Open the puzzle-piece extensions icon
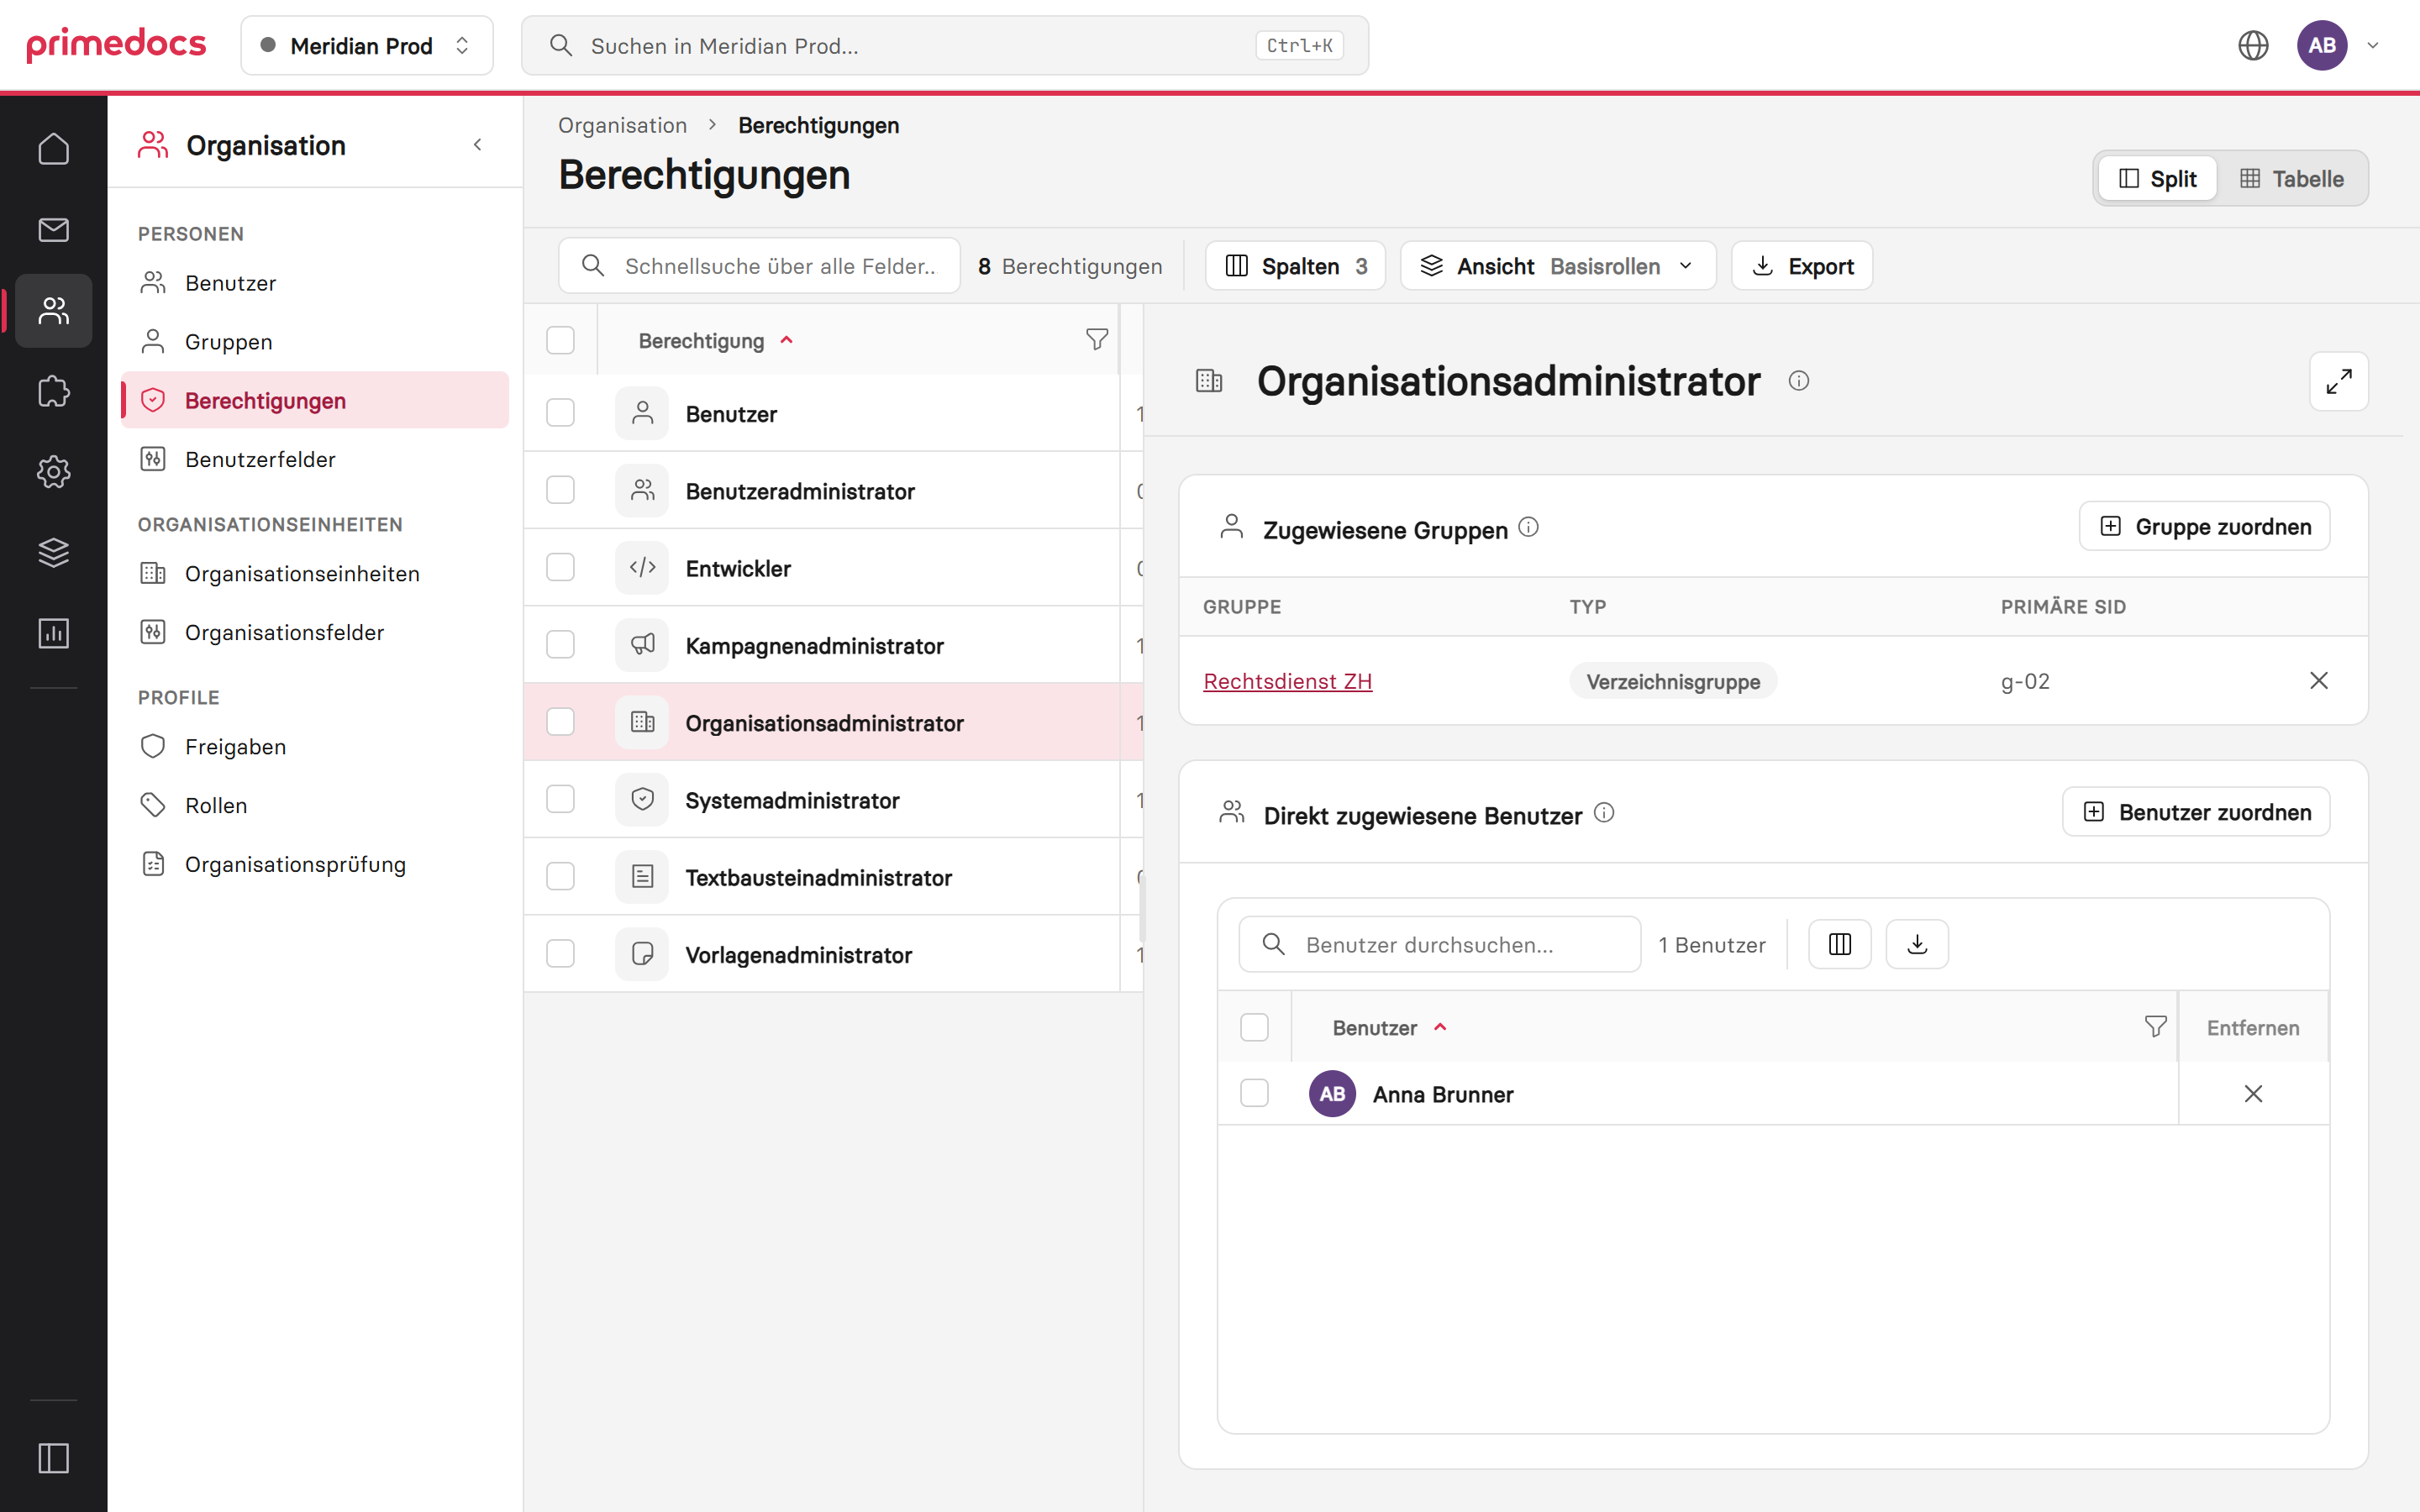 tap(53, 391)
